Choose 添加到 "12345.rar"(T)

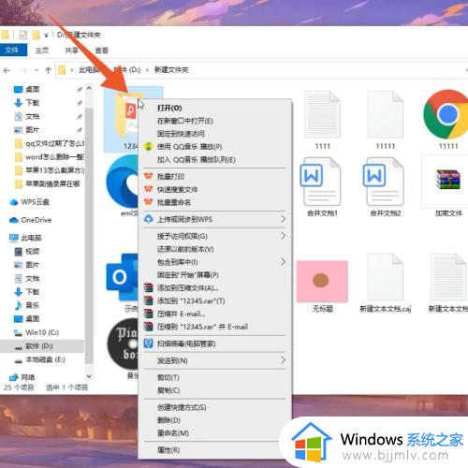214,300
